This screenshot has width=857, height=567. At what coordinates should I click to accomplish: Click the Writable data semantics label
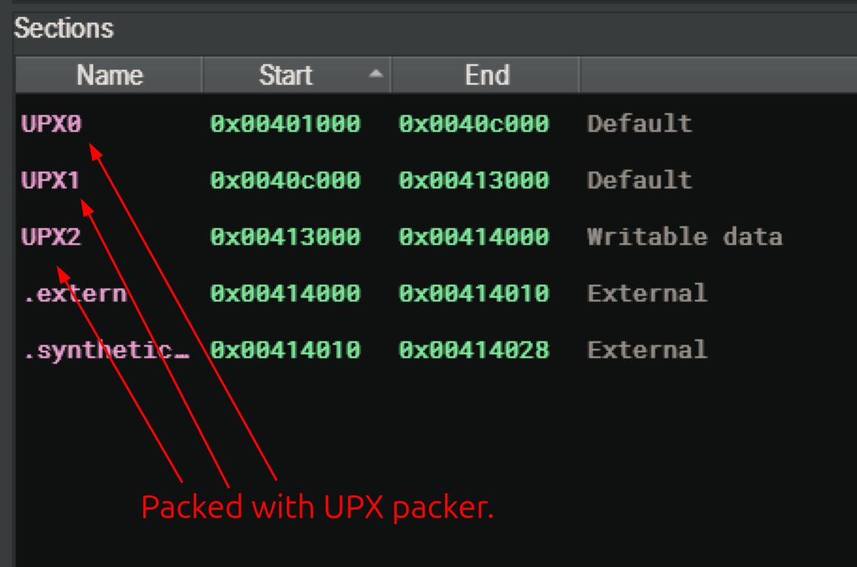[x=684, y=237]
